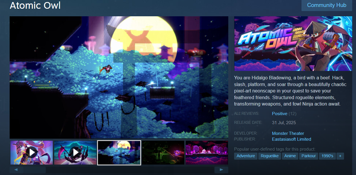Open the main moonlit forest screenshot
356x175 pixels.
[119, 77]
